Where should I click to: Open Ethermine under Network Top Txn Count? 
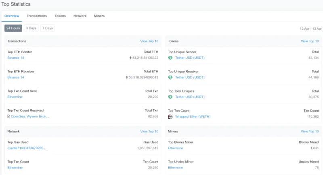[x=15, y=168]
